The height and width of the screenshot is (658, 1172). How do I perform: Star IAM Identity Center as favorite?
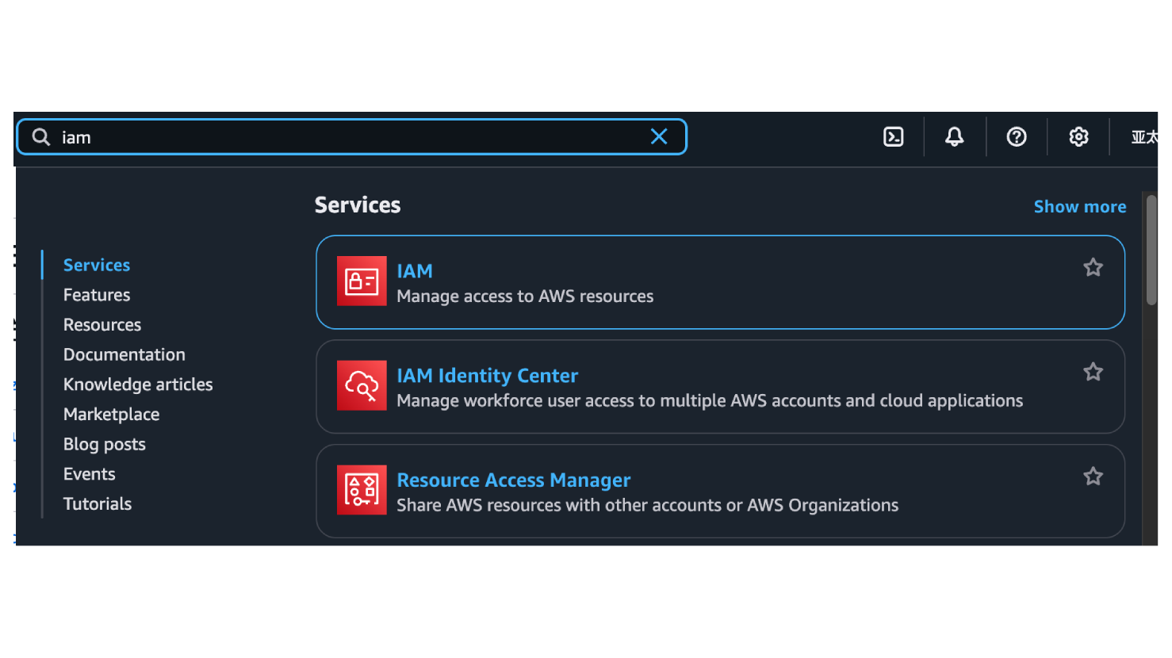coord(1093,372)
